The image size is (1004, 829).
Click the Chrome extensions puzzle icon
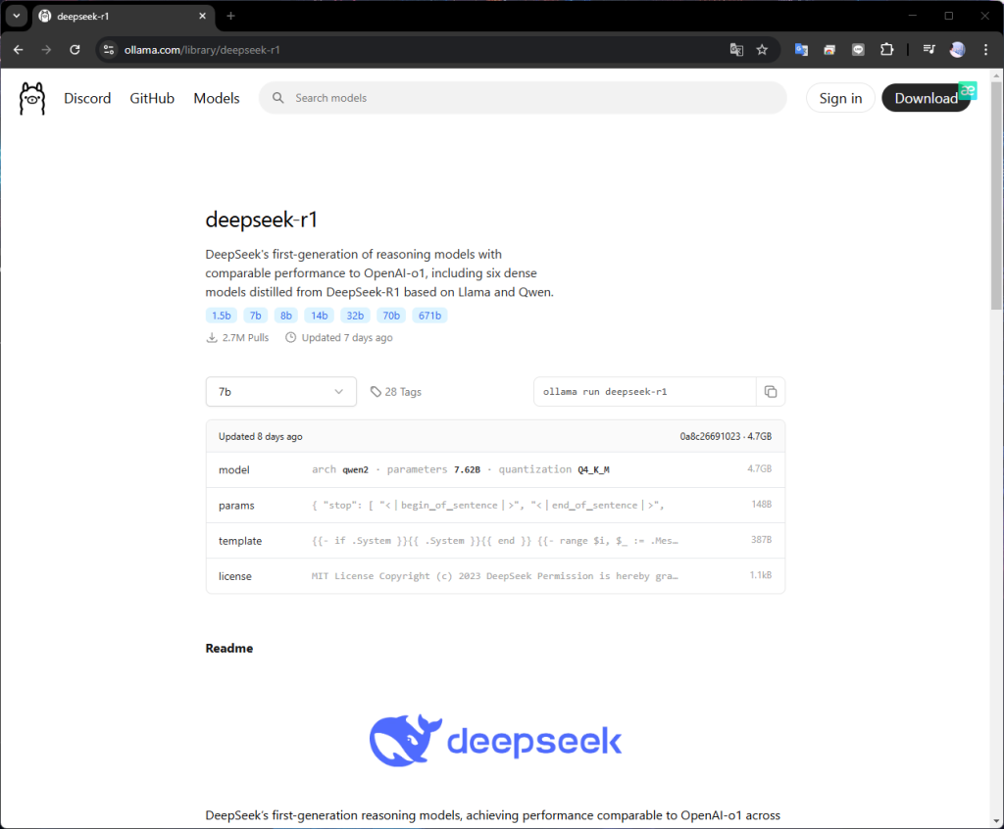click(x=886, y=49)
